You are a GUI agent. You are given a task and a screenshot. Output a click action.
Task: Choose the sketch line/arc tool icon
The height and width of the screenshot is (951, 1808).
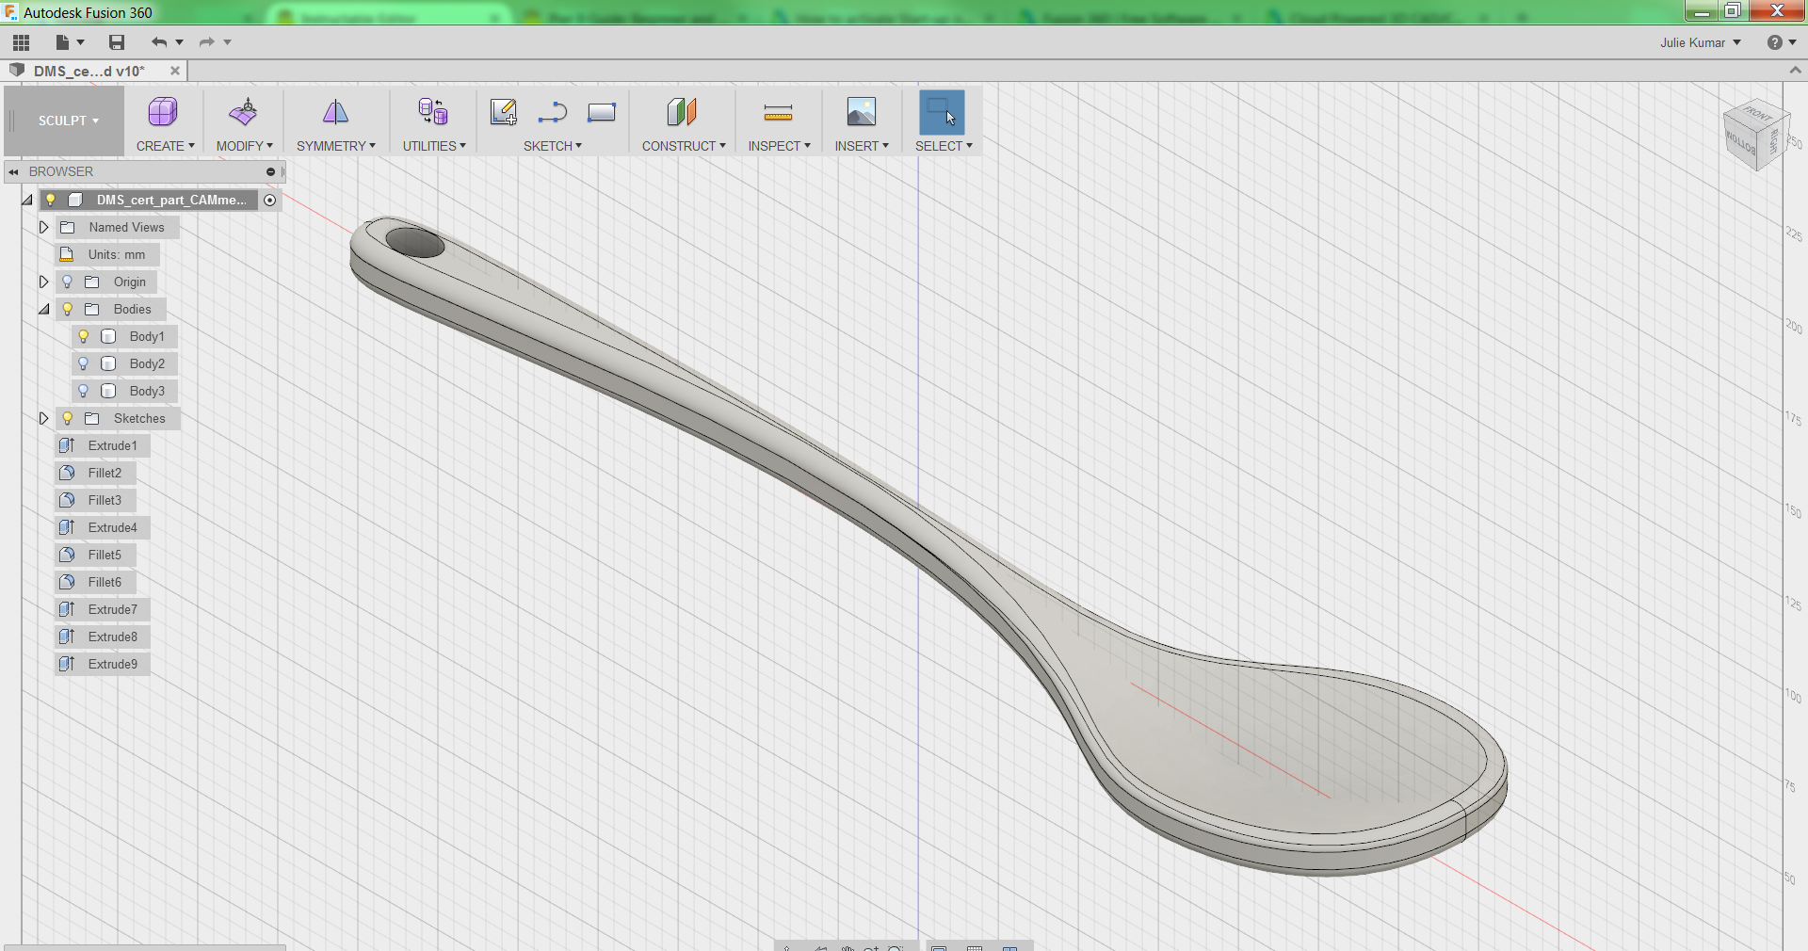point(552,112)
